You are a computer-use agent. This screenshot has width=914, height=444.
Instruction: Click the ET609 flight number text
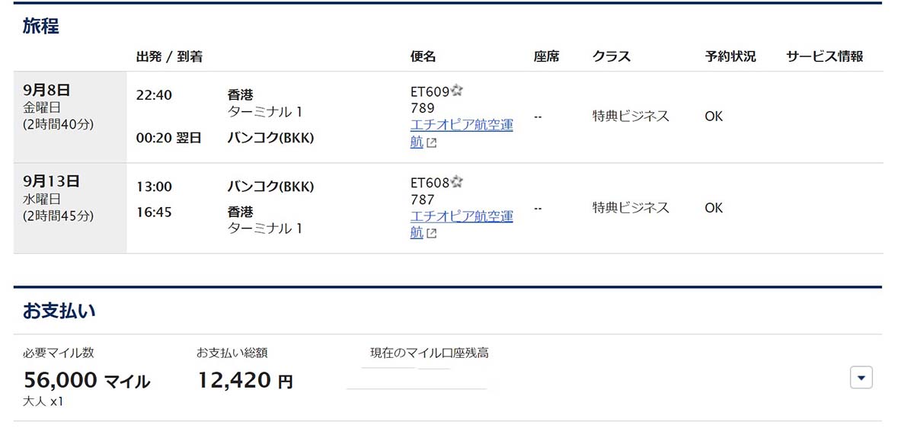[x=430, y=92]
